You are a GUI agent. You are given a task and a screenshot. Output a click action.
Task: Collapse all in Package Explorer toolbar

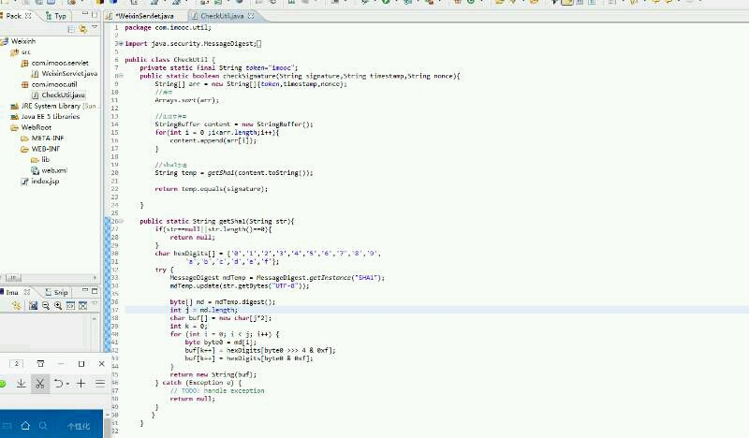pyautogui.click(x=71, y=29)
